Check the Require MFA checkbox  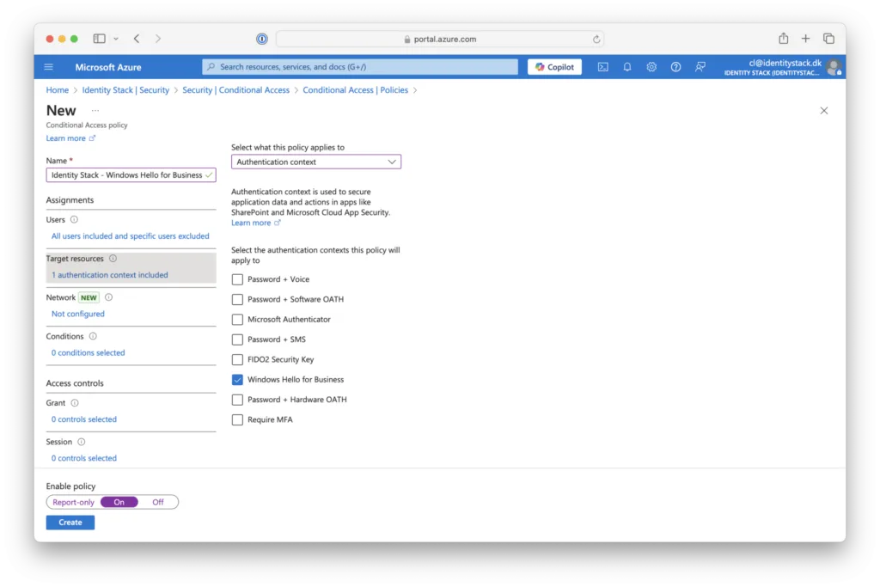click(x=237, y=419)
